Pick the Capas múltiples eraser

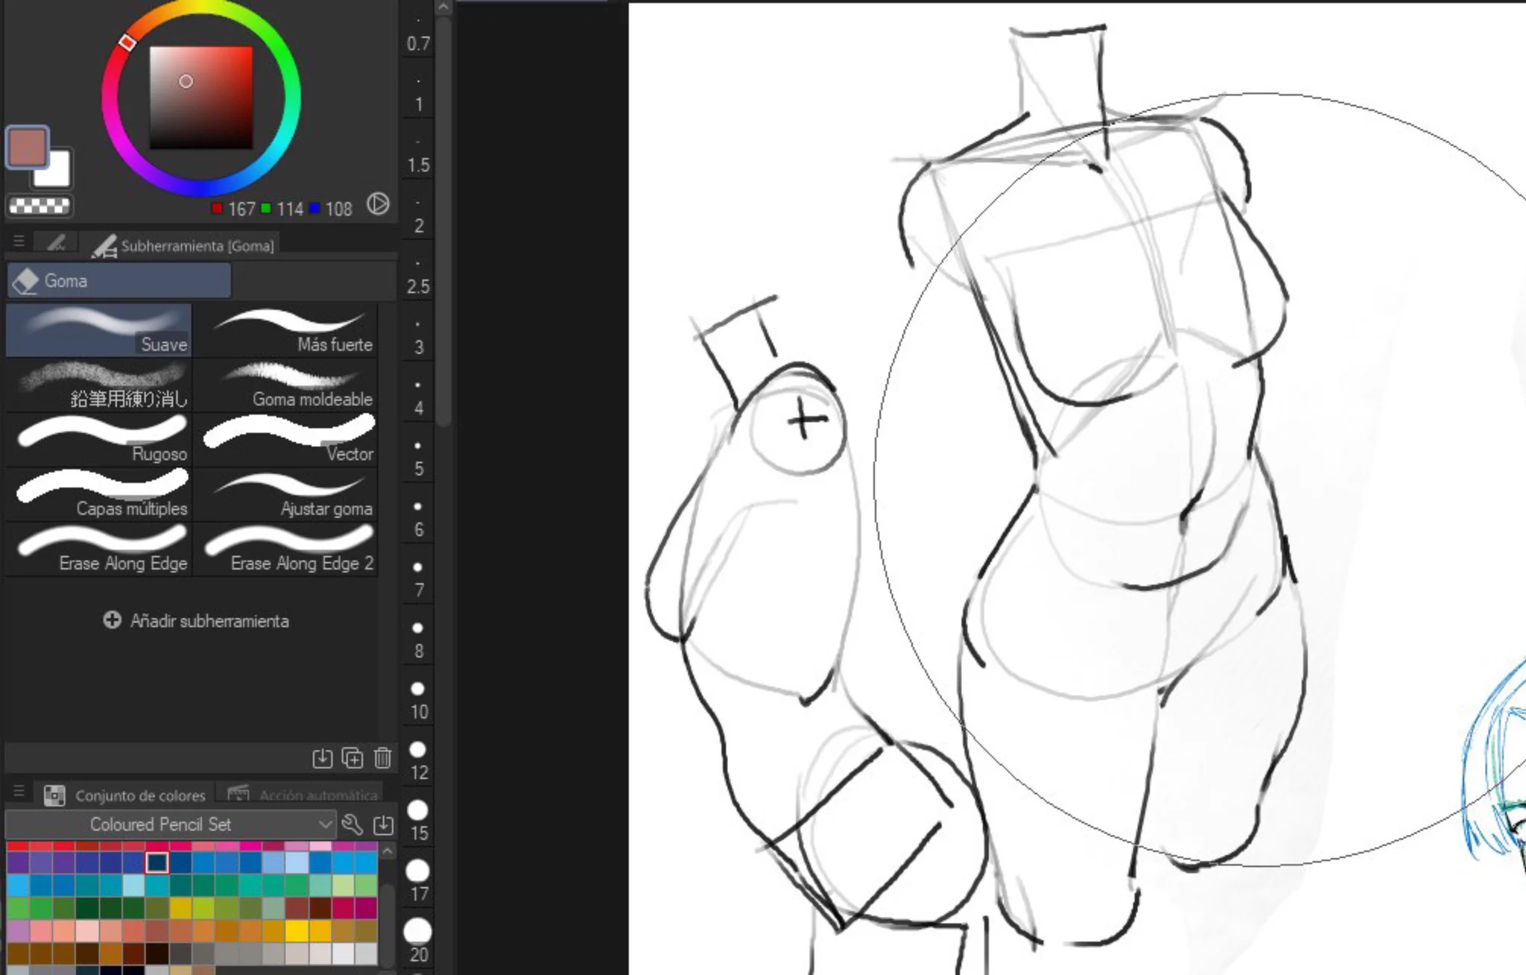[99, 494]
